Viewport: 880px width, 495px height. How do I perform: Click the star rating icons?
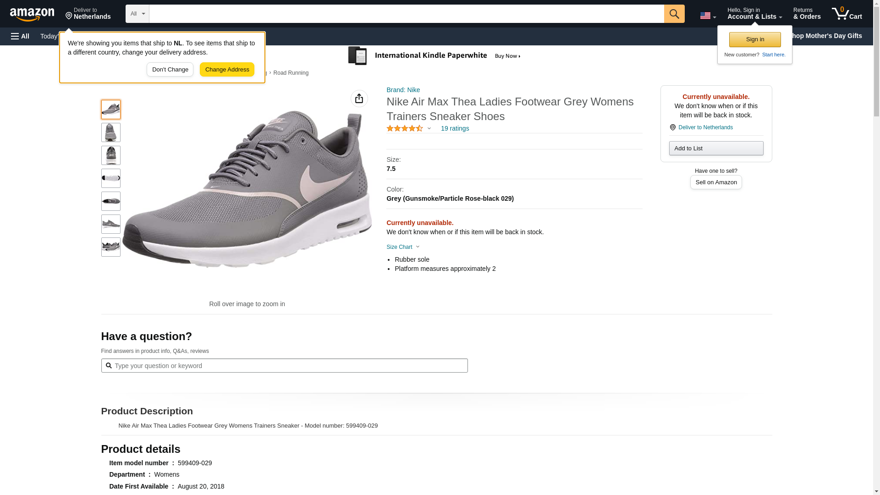pos(404,129)
